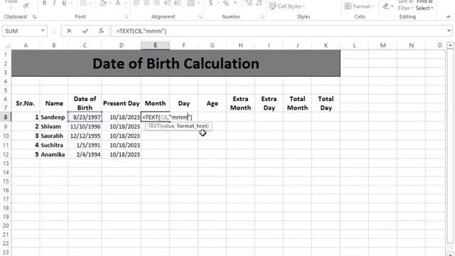Click cell with name Shivam
This screenshot has width=455, height=256.
pyautogui.click(x=54, y=127)
